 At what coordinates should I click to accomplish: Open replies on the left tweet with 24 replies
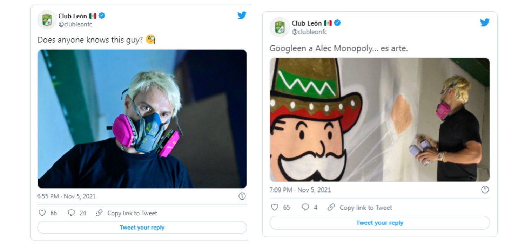coord(72,213)
